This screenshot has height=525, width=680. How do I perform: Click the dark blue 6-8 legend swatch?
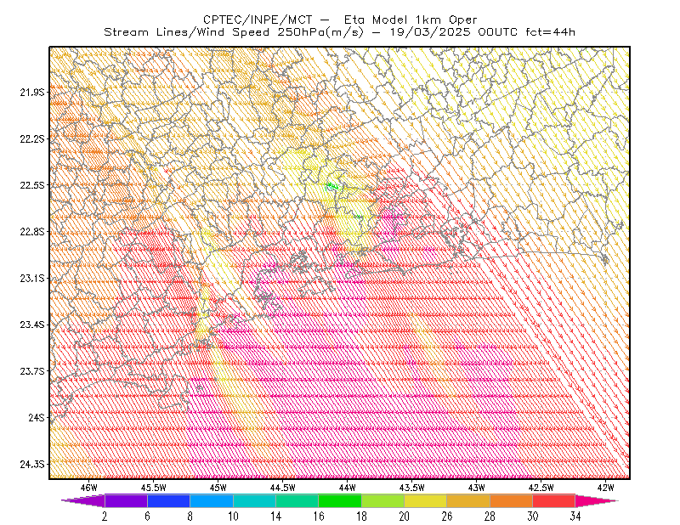point(168,500)
